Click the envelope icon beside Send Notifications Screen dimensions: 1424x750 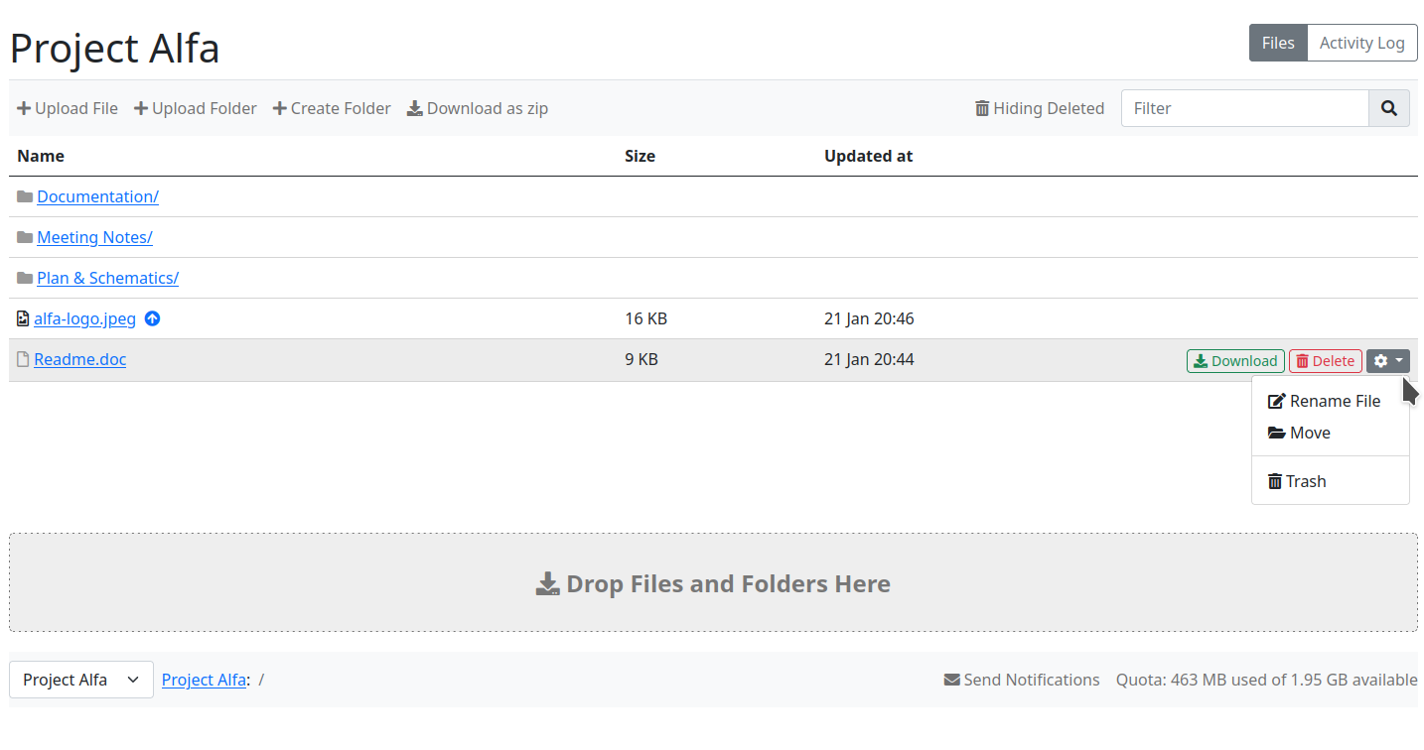952,680
